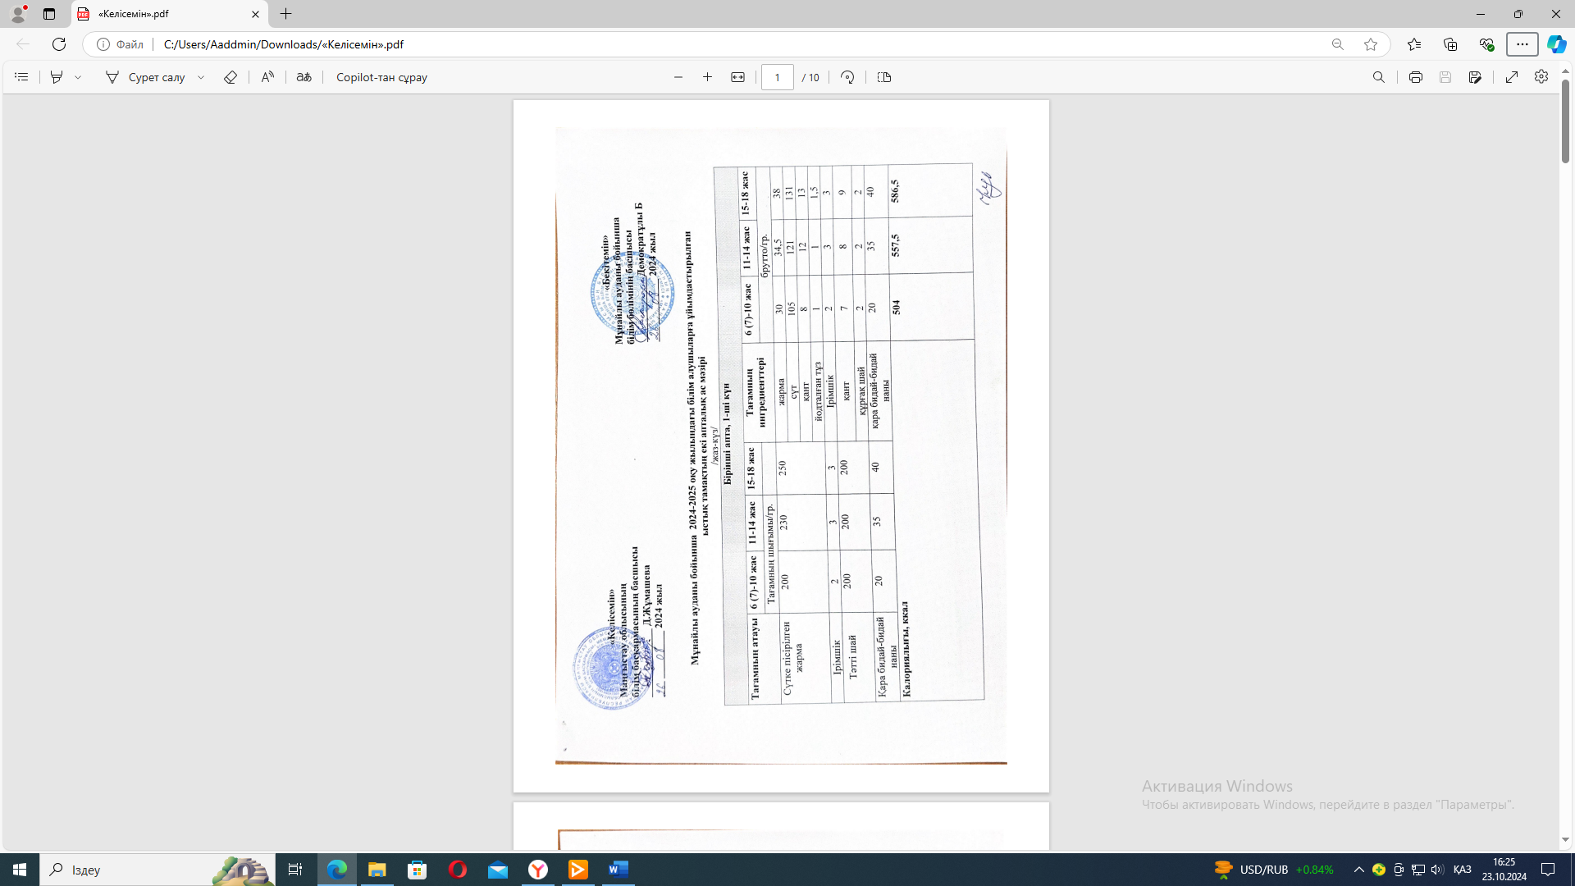This screenshot has width=1575, height=886.
Task: Toggle the page view layout
Action: 883,77
